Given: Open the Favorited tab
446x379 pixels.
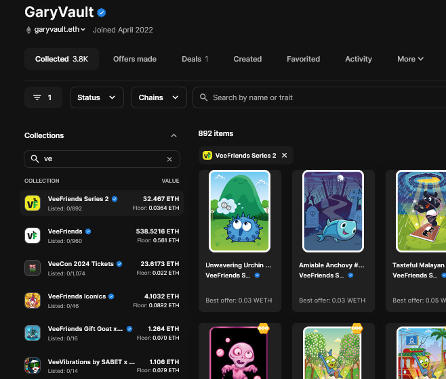Looking at the screenshot, I should pyautogui.click(x=303, y=59).
